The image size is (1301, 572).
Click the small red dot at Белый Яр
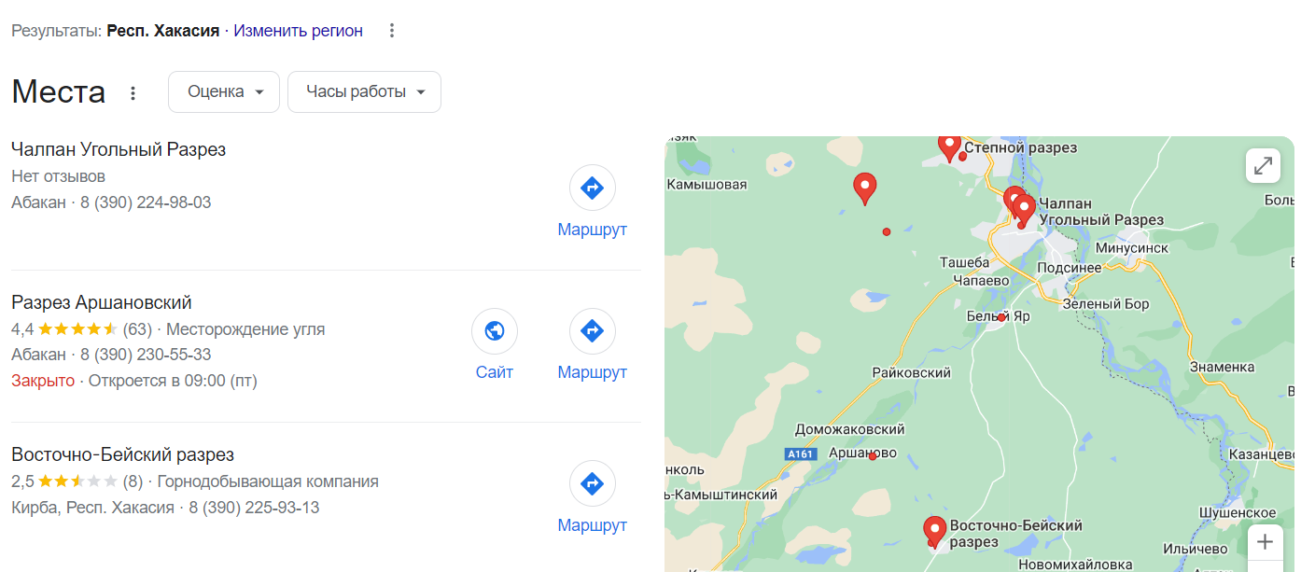1001,318
